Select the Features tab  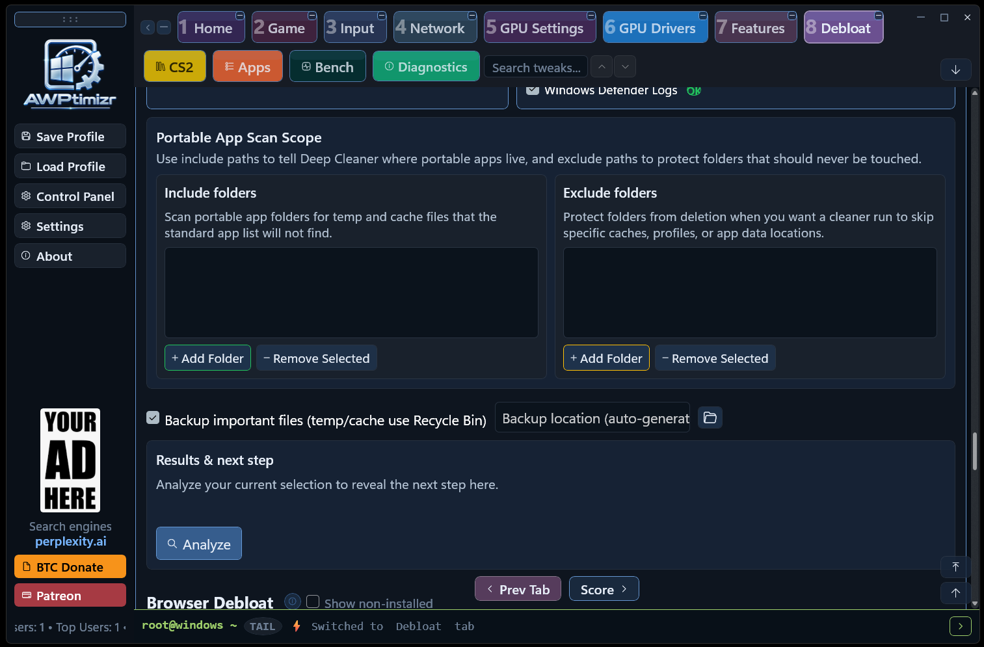pos(756,27)
